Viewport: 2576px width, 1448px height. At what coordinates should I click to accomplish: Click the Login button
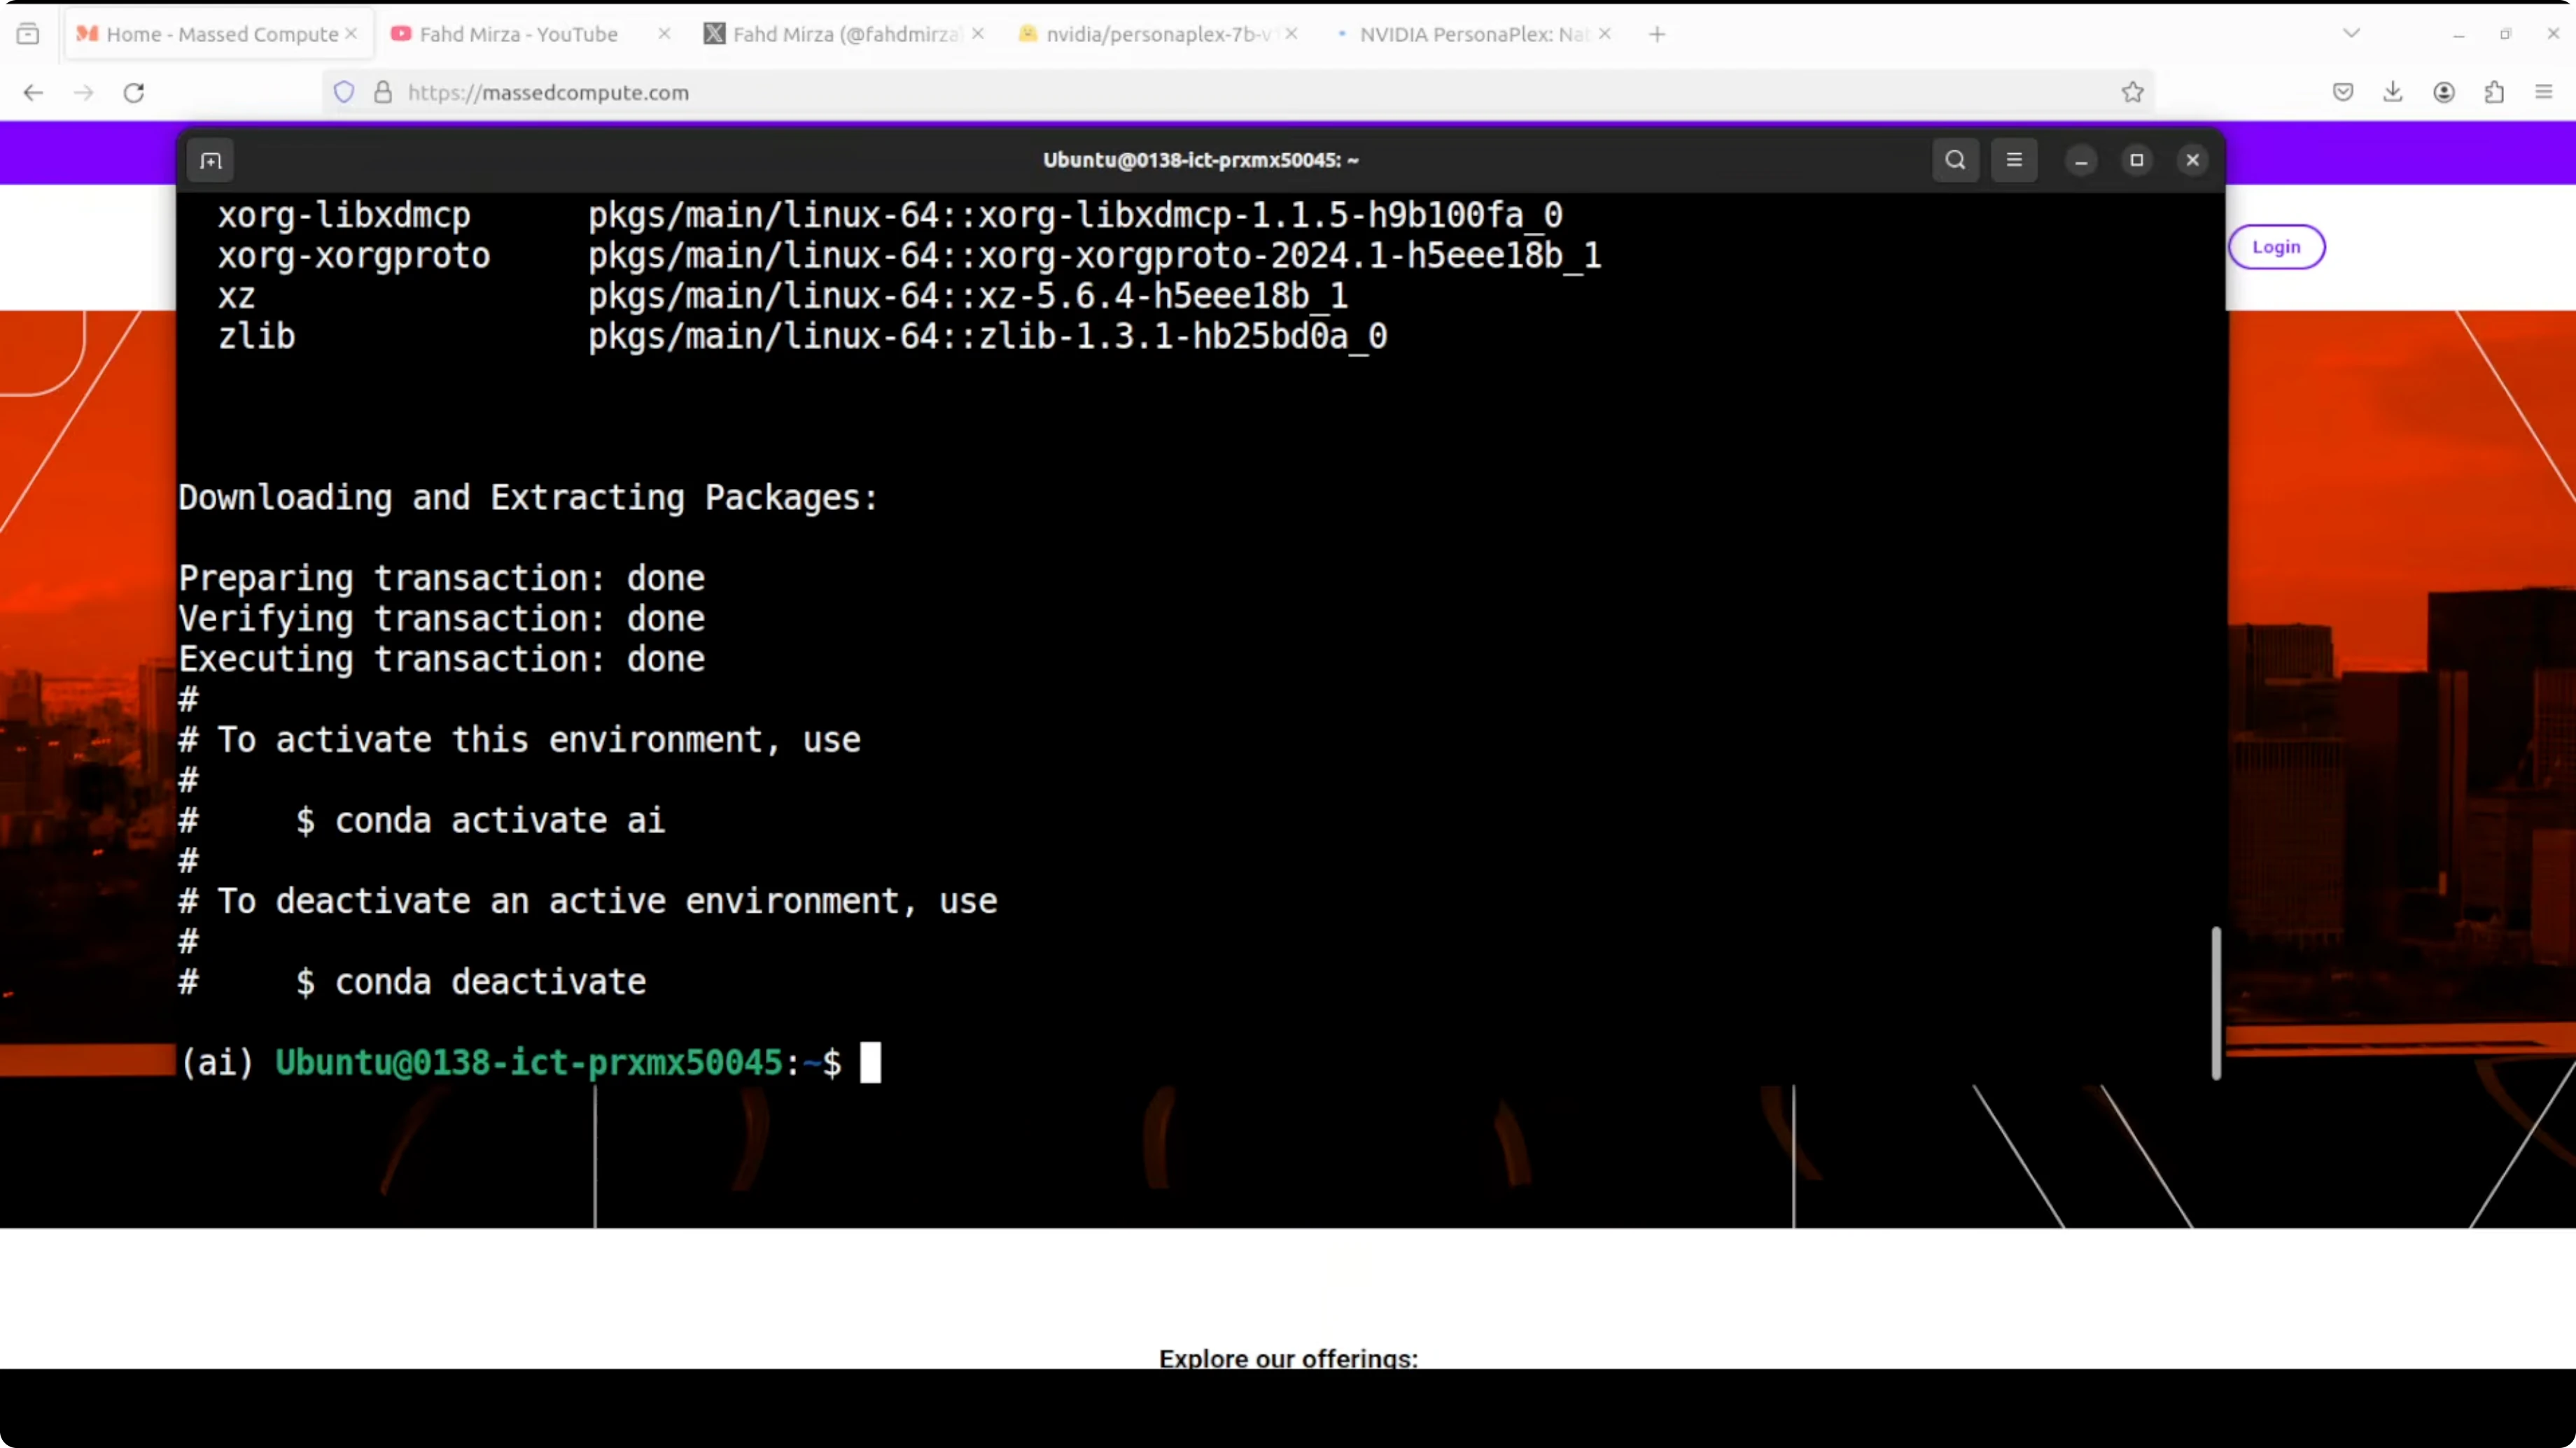coord(2276,247)
